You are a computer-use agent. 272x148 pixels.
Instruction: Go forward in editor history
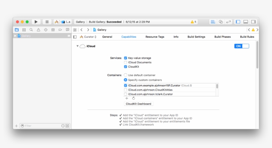point(88,30)
